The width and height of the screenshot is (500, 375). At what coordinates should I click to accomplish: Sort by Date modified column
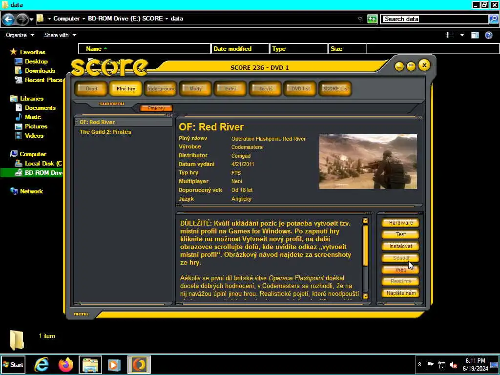240,49
